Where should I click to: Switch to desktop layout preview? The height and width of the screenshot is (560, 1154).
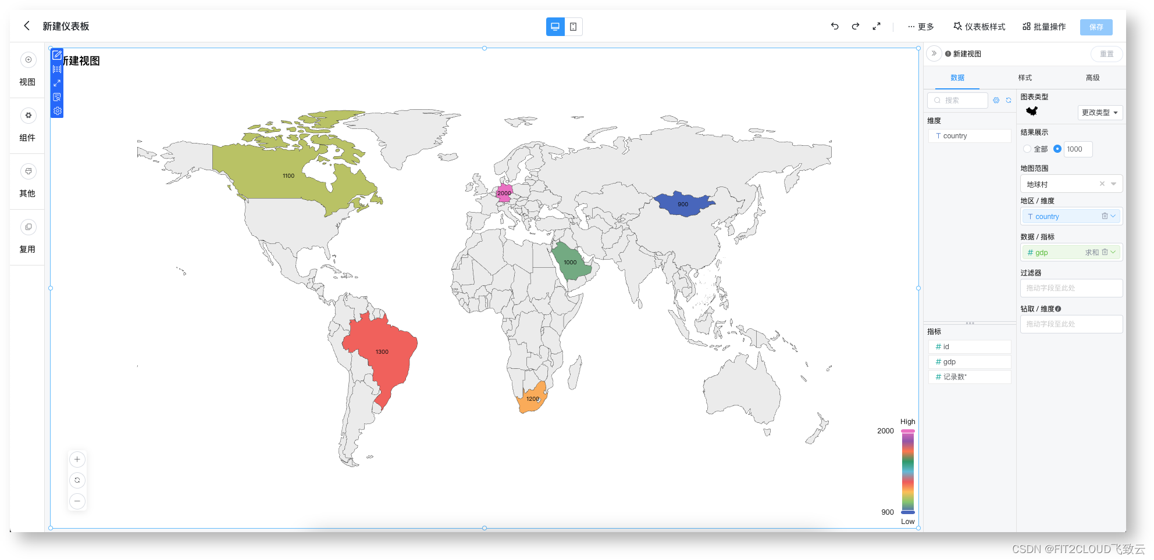tap(555, 27)
